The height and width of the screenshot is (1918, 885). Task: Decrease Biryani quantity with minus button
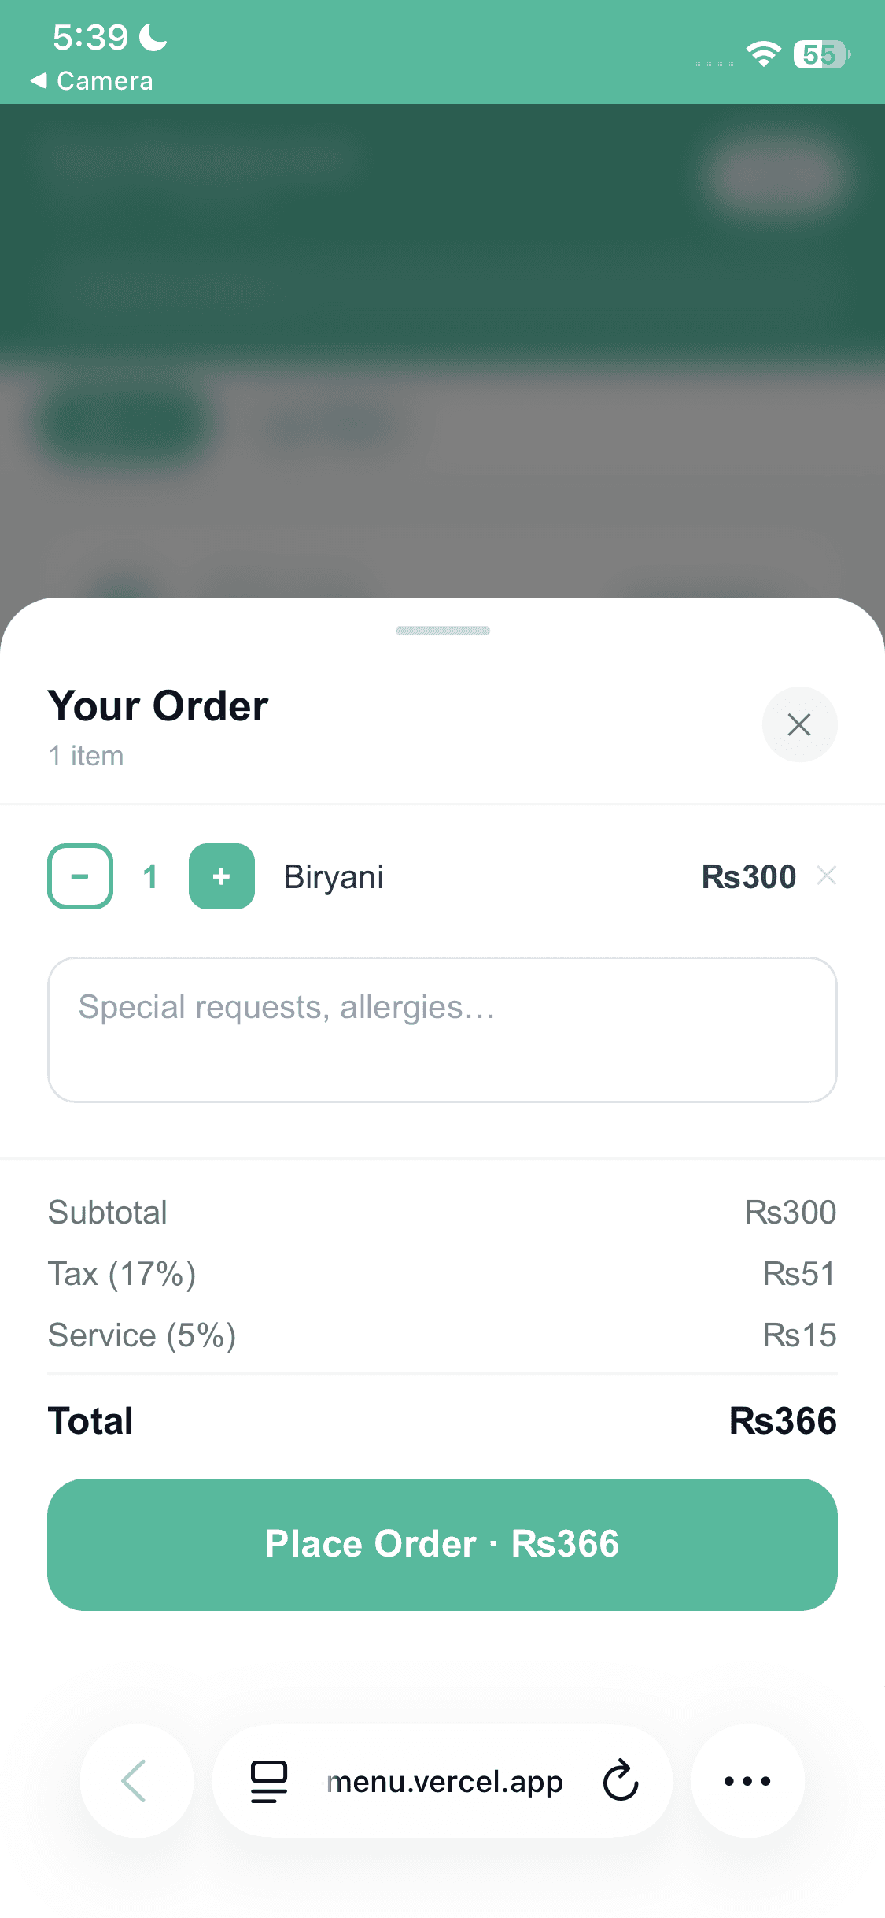tap(80, 876)
